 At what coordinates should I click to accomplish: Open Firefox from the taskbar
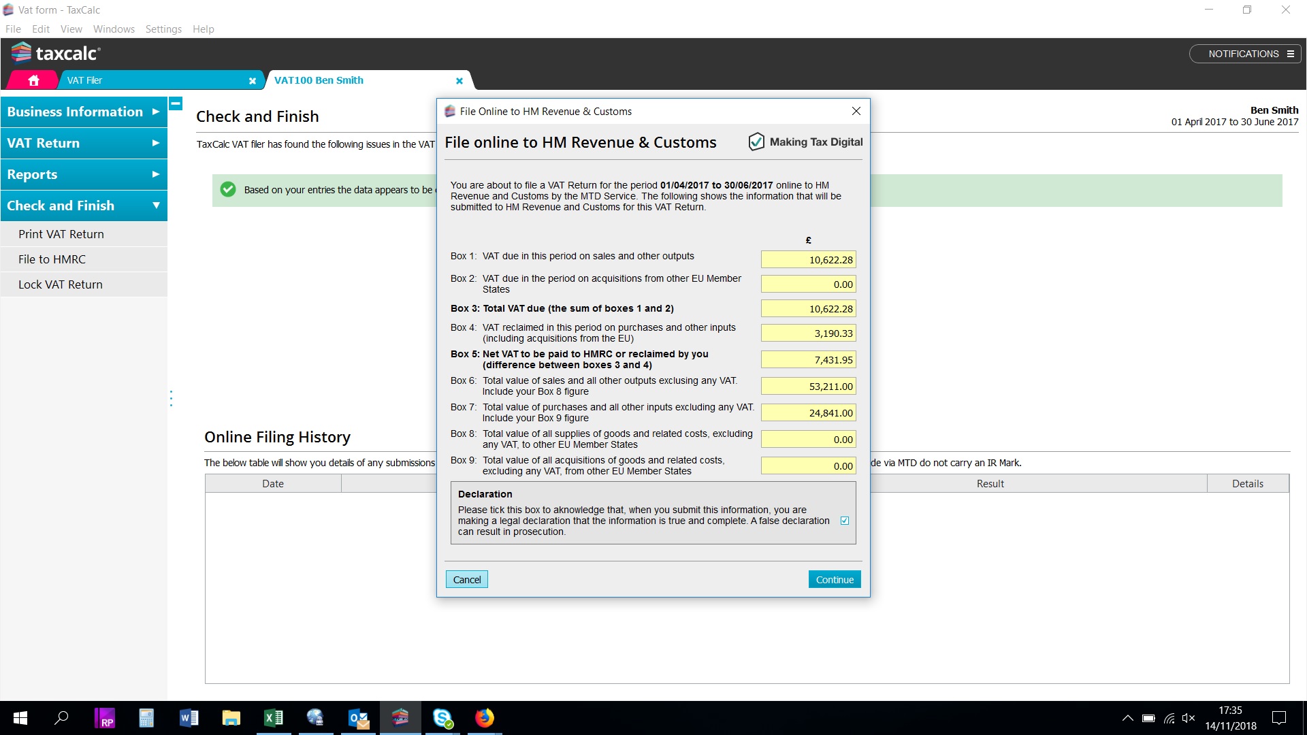coord(485,718)
